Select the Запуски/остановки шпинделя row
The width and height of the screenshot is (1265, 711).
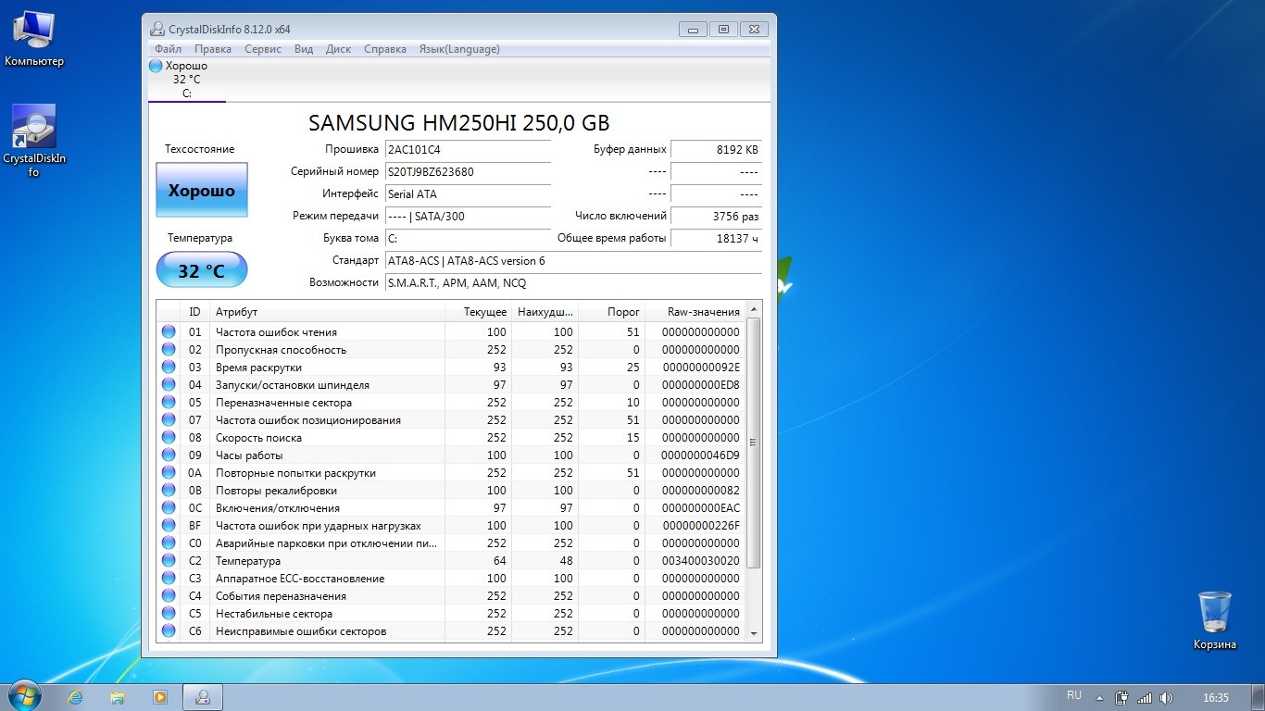click(x=450, y=384)
